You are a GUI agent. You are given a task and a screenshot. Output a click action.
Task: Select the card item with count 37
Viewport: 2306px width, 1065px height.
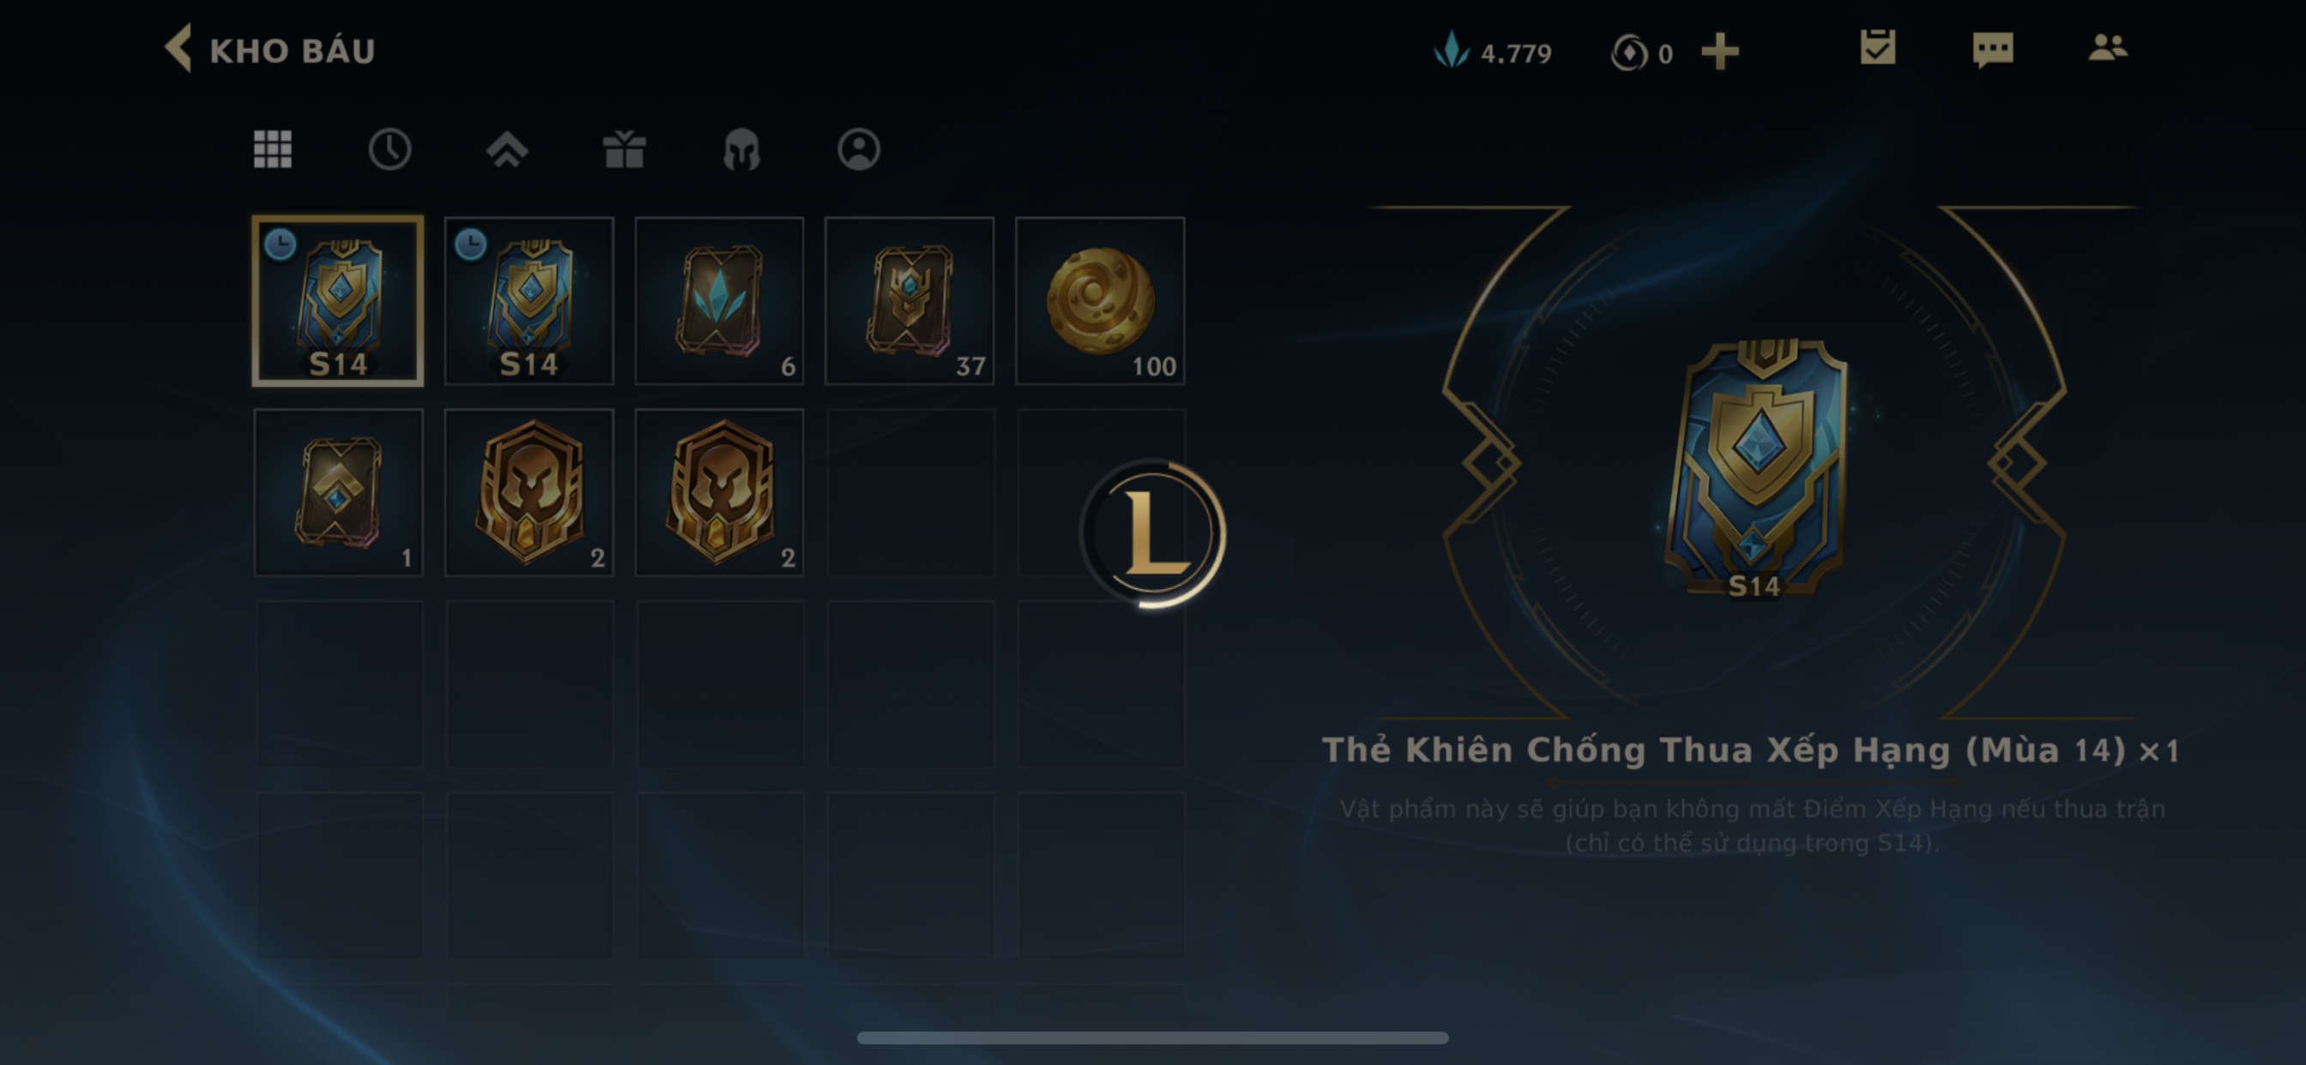[x=909, y=301]
